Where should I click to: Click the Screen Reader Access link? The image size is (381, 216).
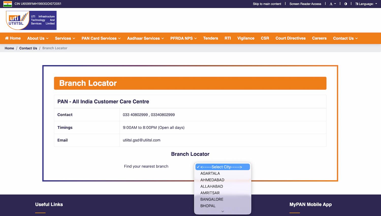coord(305,4)
